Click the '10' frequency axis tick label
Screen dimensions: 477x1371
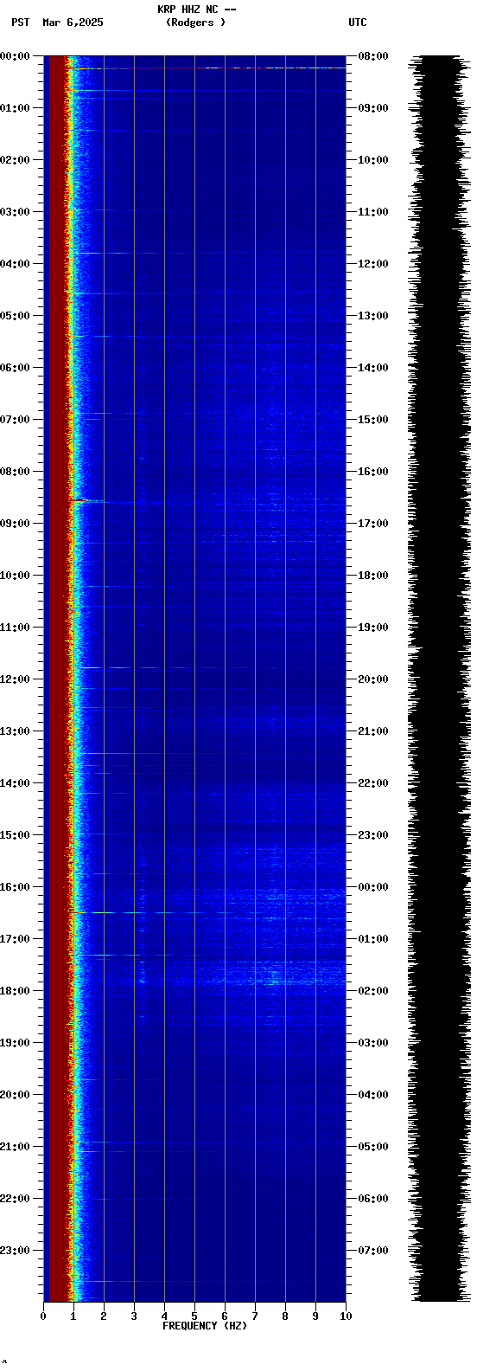346,1316
